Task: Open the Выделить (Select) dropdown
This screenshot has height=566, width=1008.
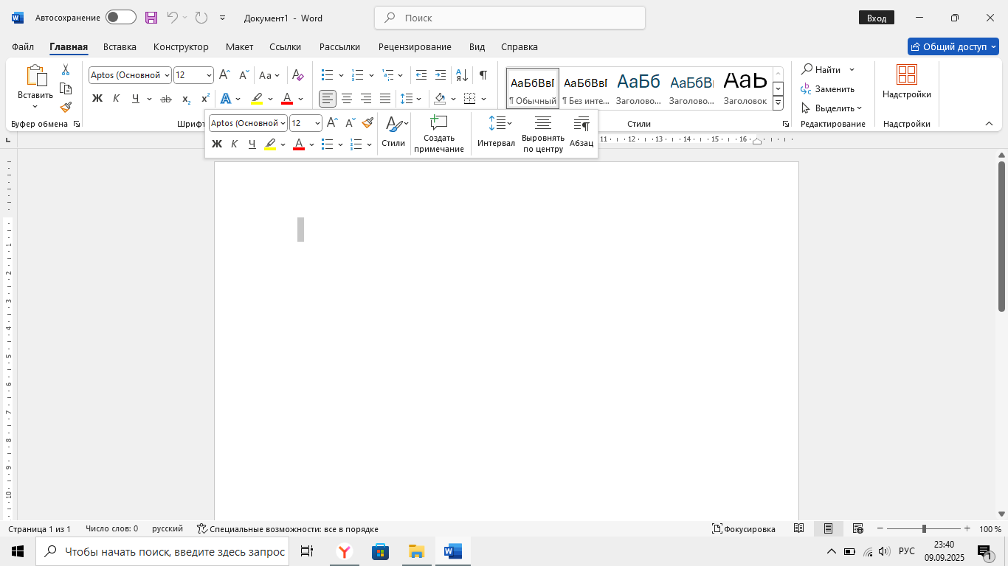Action: pyautogui.click(x=832, y=108)
